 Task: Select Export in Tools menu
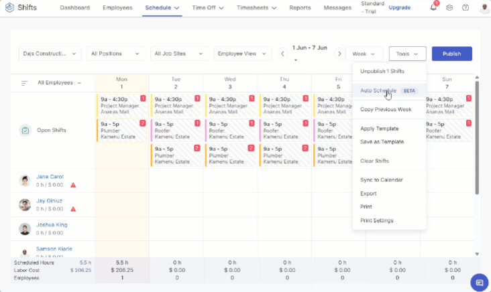point(389,194)
